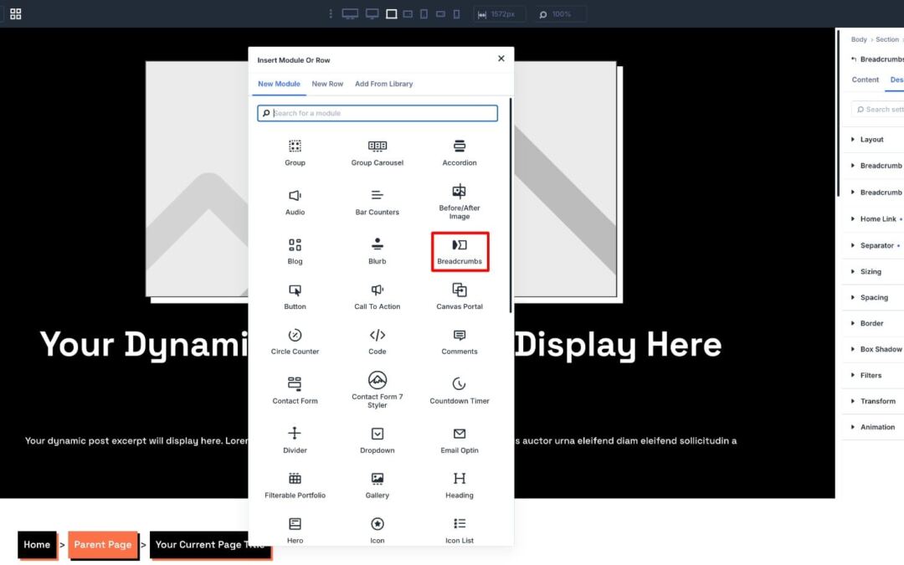Add the Countdown Timer module

(460, 391)
